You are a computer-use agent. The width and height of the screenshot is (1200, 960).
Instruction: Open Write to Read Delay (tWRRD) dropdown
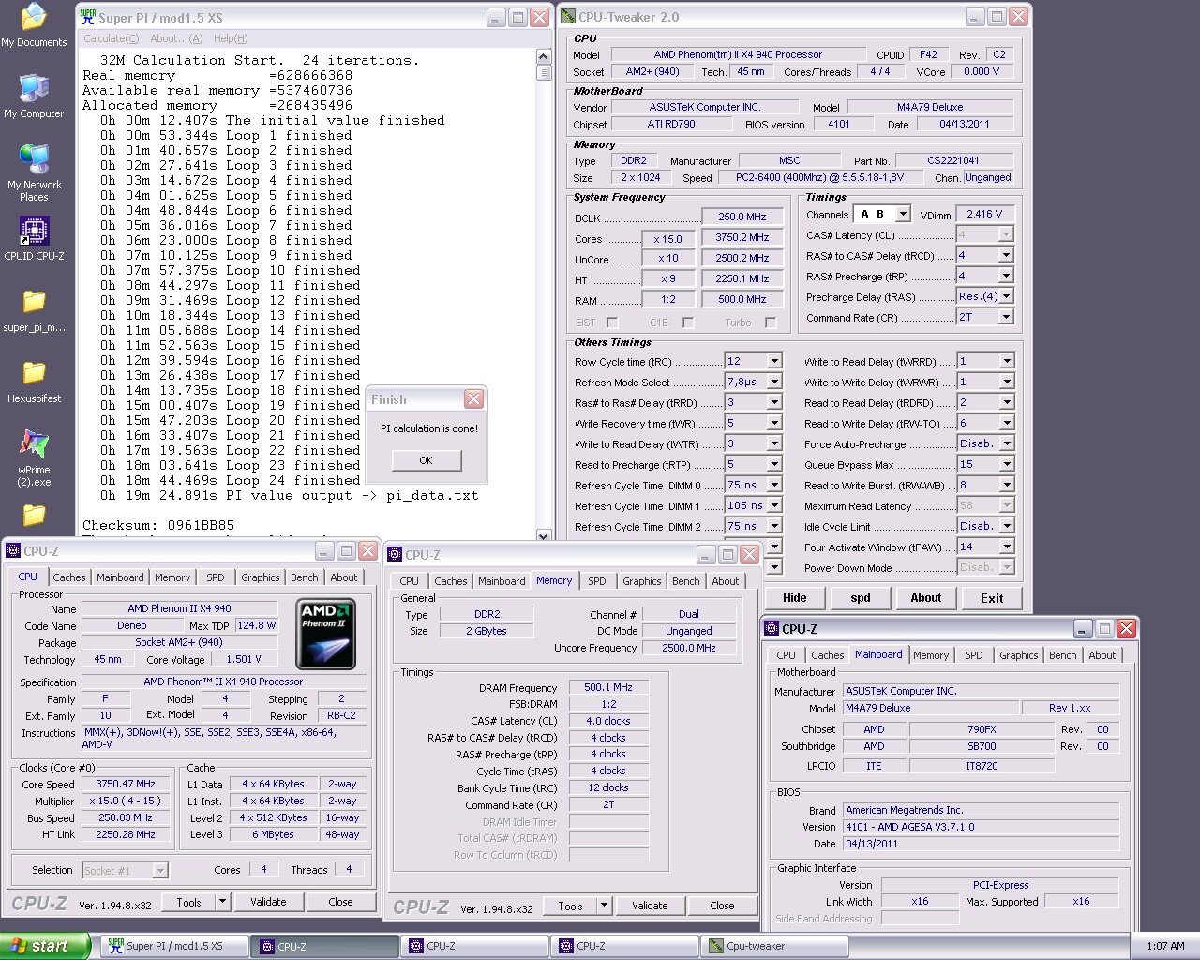click(1007, 361)
